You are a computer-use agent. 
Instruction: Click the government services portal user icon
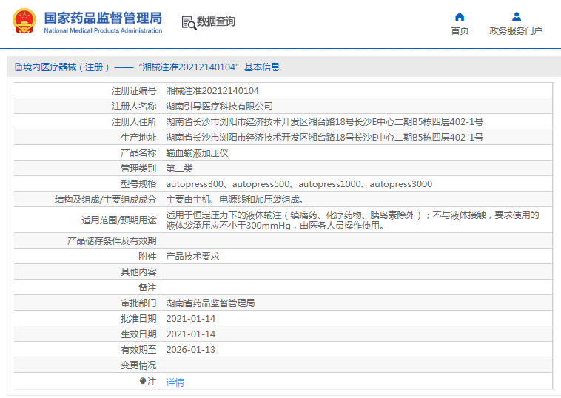click(x=517, y=16)
